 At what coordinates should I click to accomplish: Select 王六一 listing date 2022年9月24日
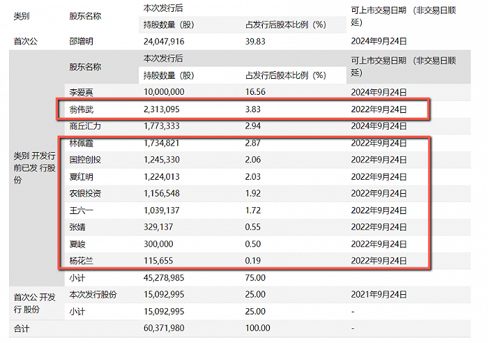[379, 211]
